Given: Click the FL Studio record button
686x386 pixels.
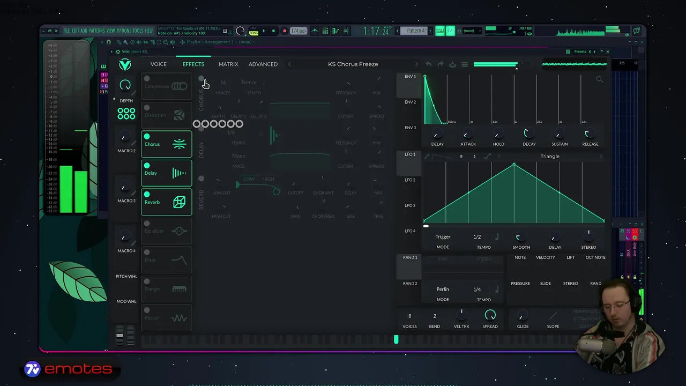Looking at the screenshot, I should [x=285, y=31].
